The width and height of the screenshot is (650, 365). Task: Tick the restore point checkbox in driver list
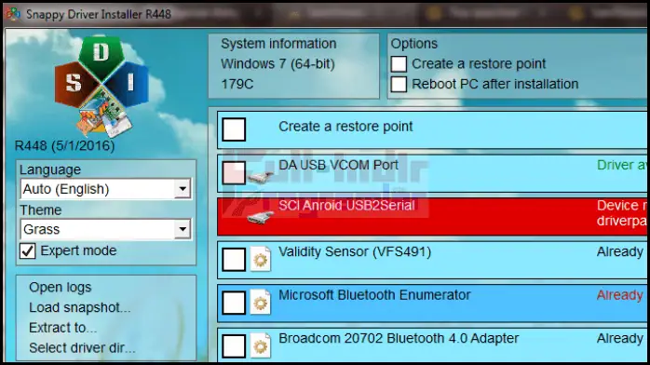[234, 129]
